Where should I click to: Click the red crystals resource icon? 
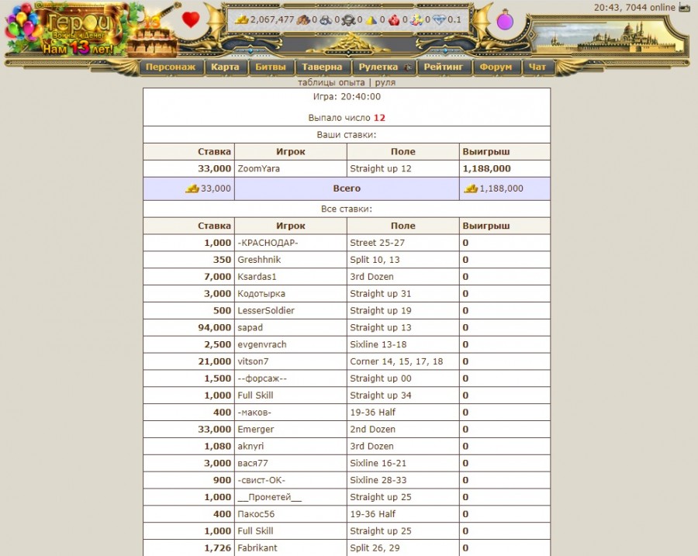pyautogui.click(x=394, y=19)
